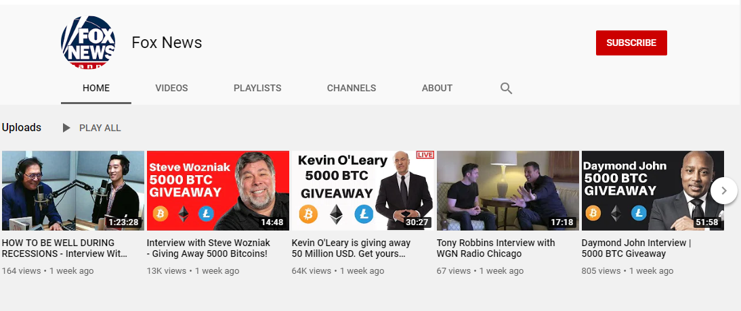Click the 51:58 duration badge
The height and width of the screenshot is (311, 741).
(x=707, y=222)
